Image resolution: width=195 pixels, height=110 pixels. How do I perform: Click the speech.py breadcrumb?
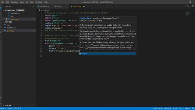pyautogui.click(x=45, y=10)
